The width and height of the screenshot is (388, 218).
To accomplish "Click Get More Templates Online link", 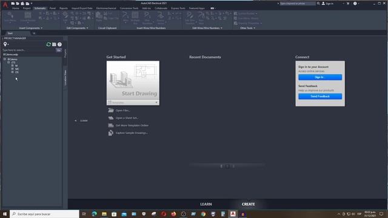I will point(132,125).
